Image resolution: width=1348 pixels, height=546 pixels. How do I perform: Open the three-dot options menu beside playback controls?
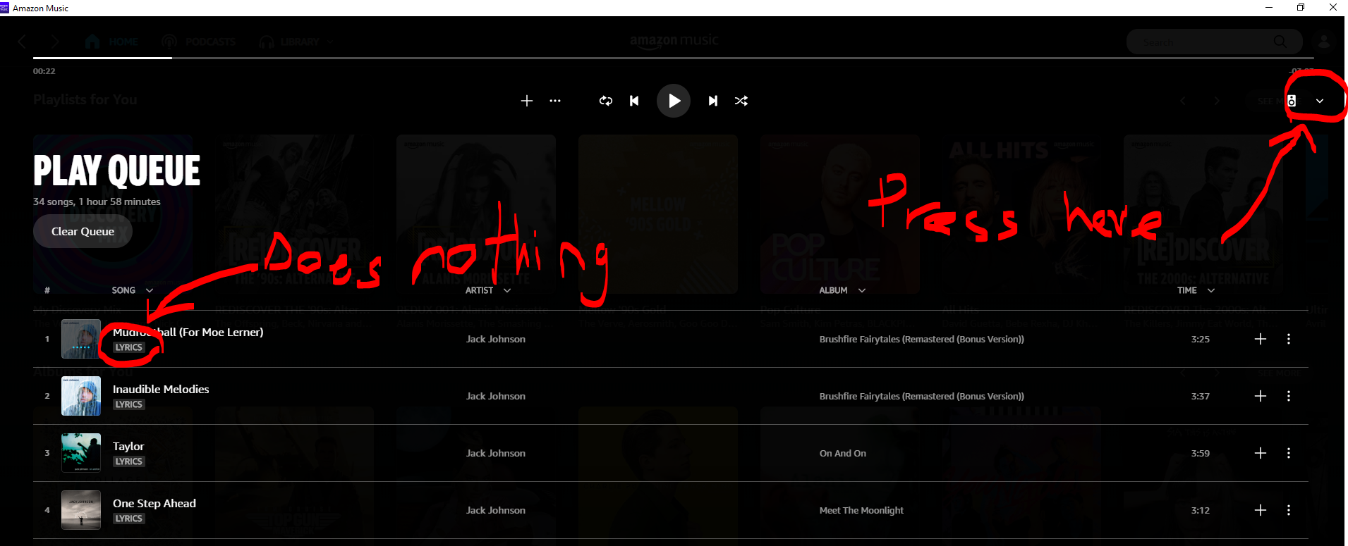point(555,101)
